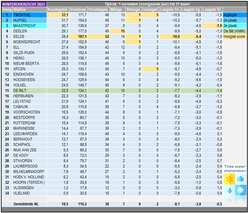Viewport: 248px width, 213px height.
Task: Select the WIJK AAN ZEE station cell
Action: [30, 150]
